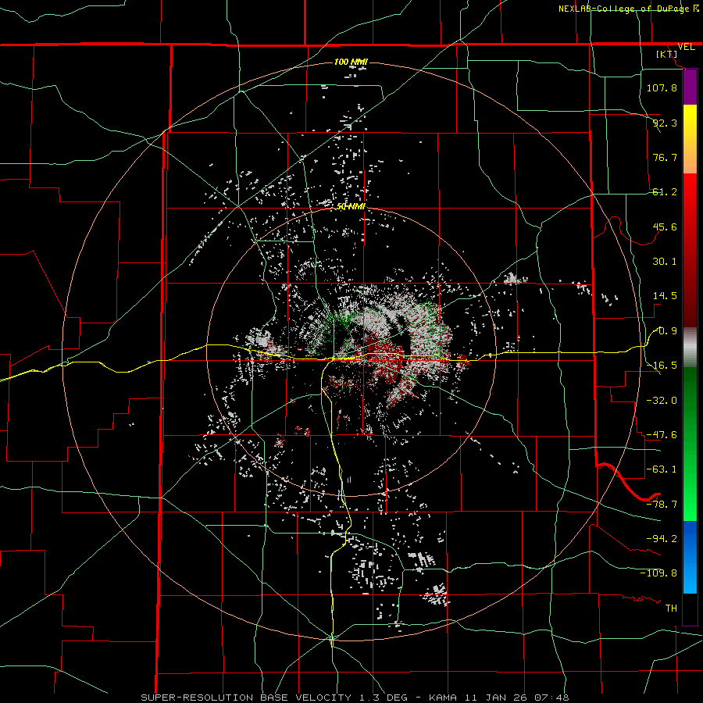The width and height of the screenshot is (703, 703).
Task: Click the Super-Resolution Base Velocity caption
Action: [x=355, y=698]
